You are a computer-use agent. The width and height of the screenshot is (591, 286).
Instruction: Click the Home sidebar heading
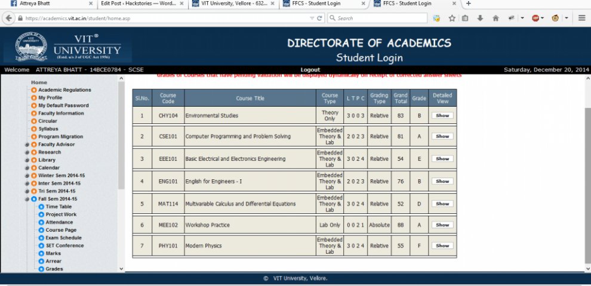click(x=39, y=82)
